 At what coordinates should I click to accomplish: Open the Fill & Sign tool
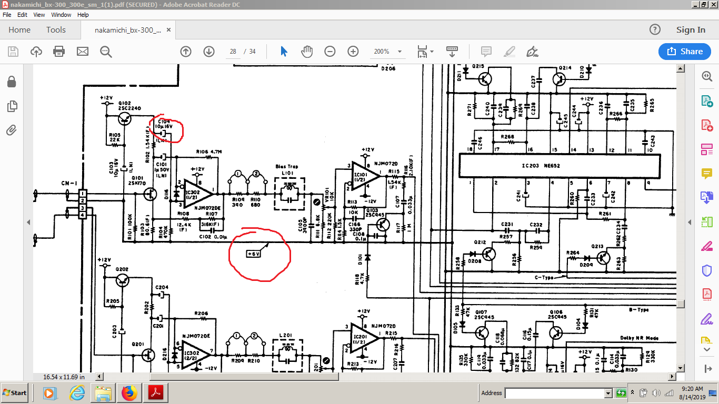pos(706,319)
